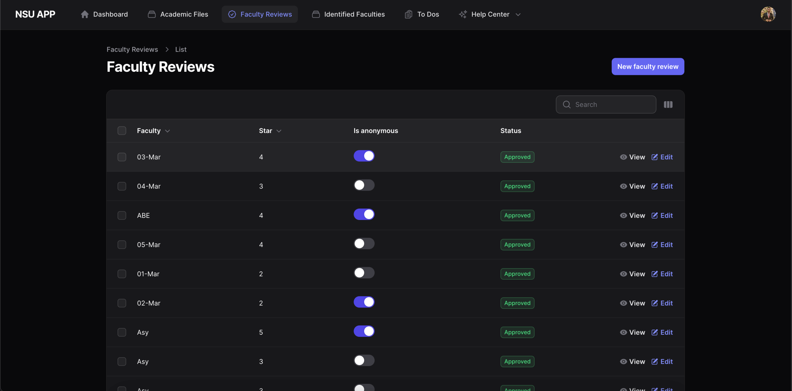
Task: Click the Dashboard home icon
Action: coord(85,14)
